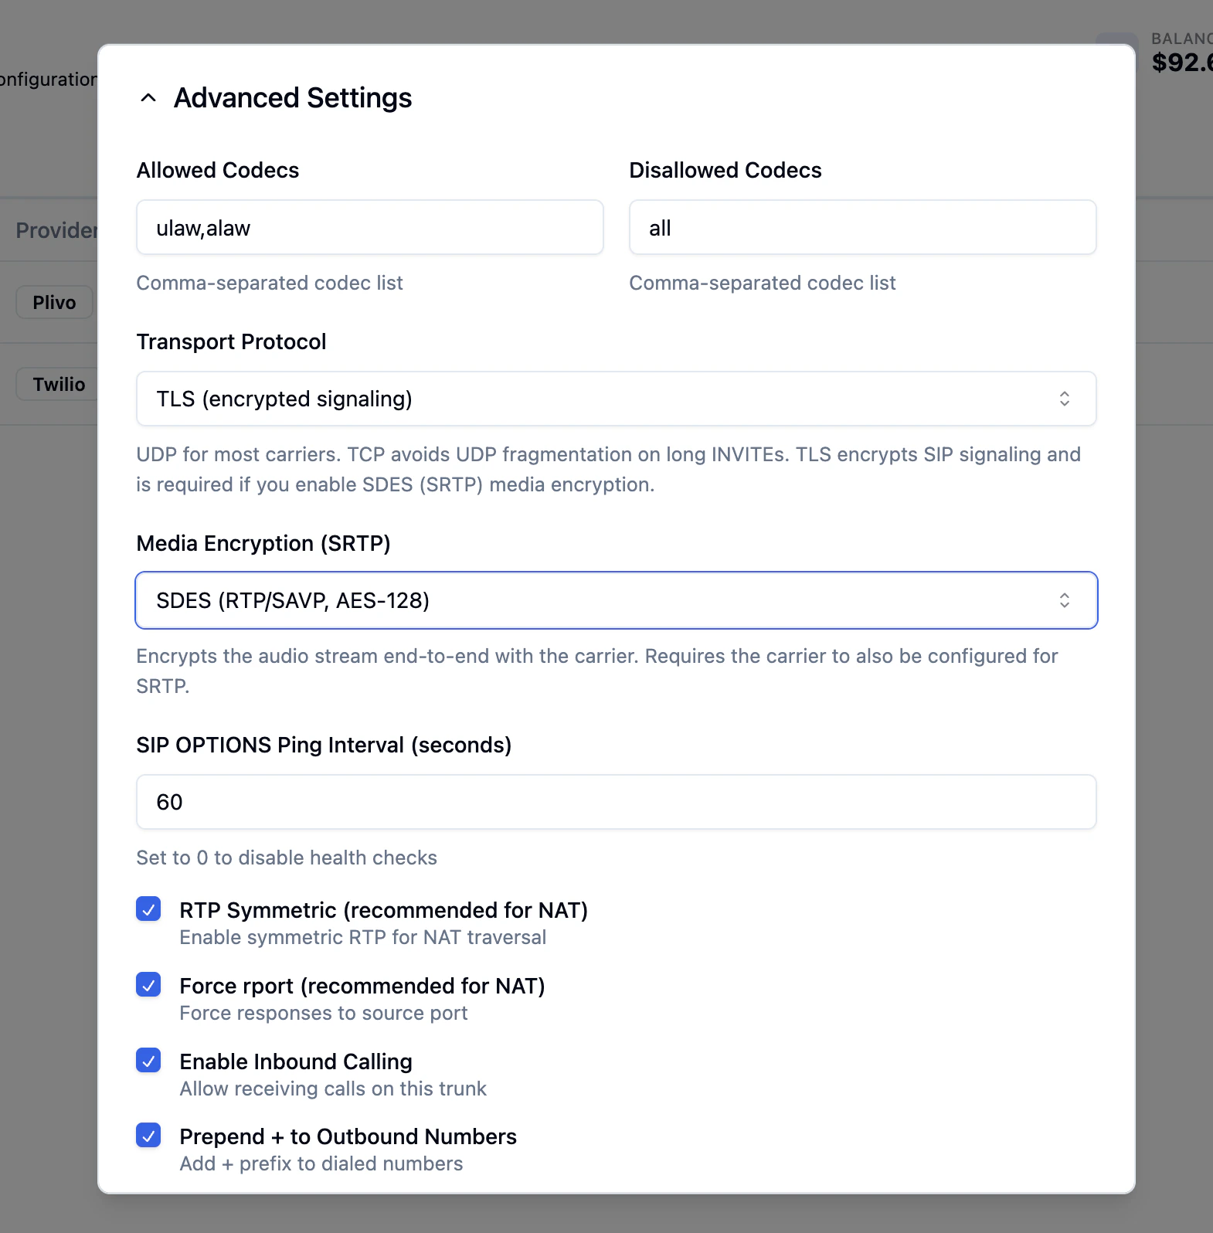Click the Prepend + to Outbound Numbers label

[x=348, y=1136]
